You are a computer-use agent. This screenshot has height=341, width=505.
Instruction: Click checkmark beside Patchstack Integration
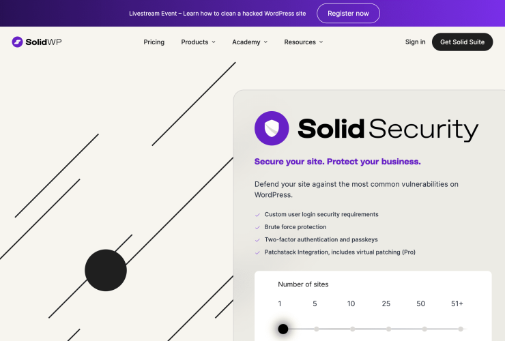[257, 252]
